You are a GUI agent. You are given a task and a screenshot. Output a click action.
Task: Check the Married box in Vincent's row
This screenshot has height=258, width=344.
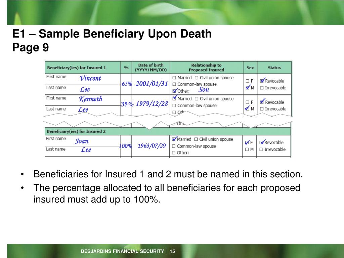point(174,78)
